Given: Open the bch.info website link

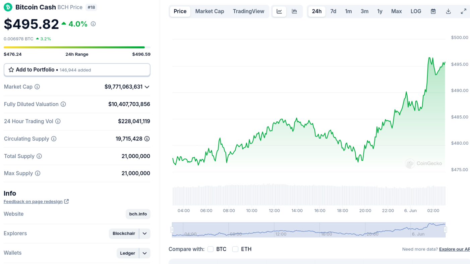Looking at the screenshot, I should point(138,214).
